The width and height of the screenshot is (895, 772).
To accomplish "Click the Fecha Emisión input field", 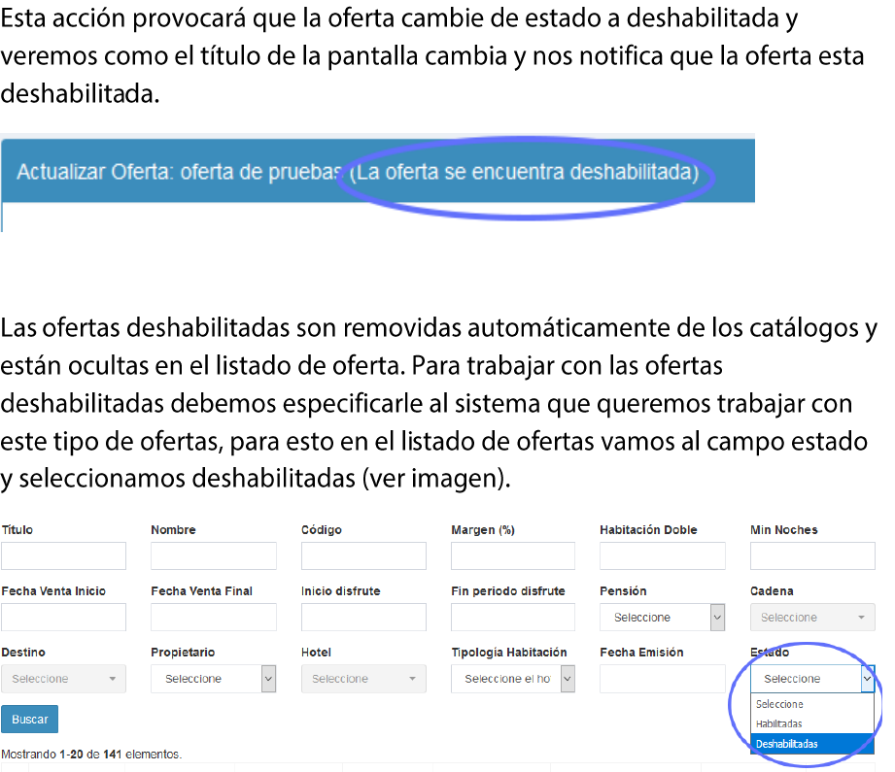I will click(x=663, y=679).
